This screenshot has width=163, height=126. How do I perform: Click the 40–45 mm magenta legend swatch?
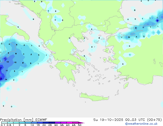[70, 123]
